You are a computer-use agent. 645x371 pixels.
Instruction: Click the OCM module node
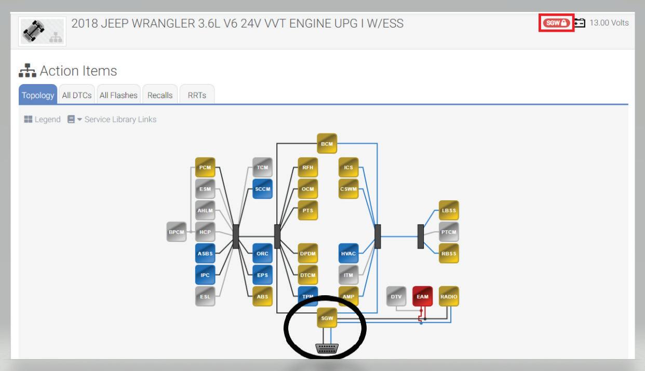[308, 189]
